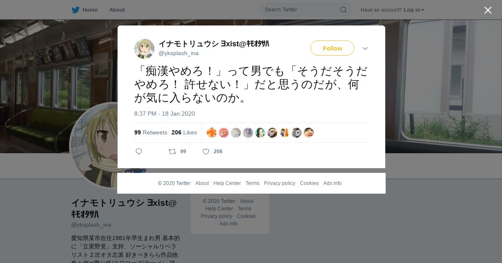The height and width of the screenshot is (263, 502).
Task: View the 99 Retweets list
Action: pyautogui.click(x=151, y=132)
